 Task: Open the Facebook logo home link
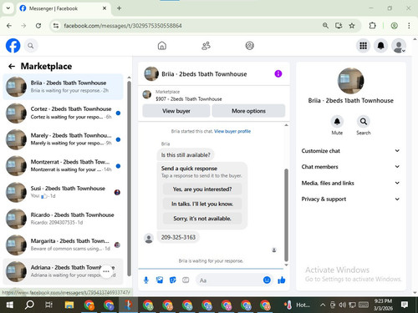point(13,46)
